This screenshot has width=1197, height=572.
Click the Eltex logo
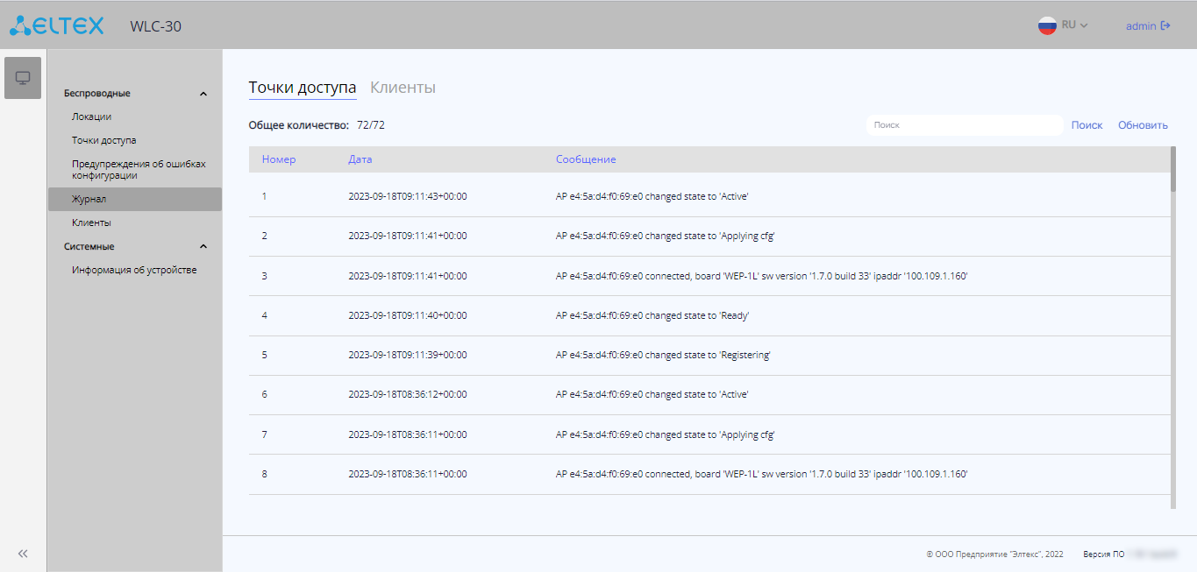coord(57,25)
